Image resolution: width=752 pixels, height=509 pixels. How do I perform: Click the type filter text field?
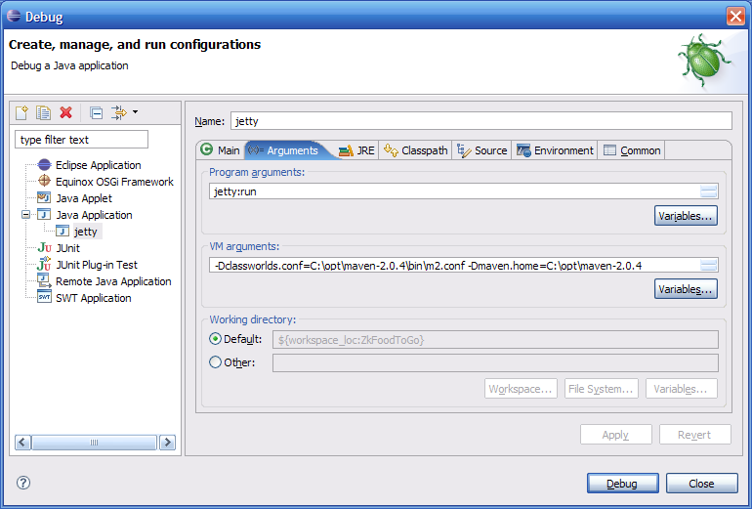pyautogui.click(x=81, y=140)
